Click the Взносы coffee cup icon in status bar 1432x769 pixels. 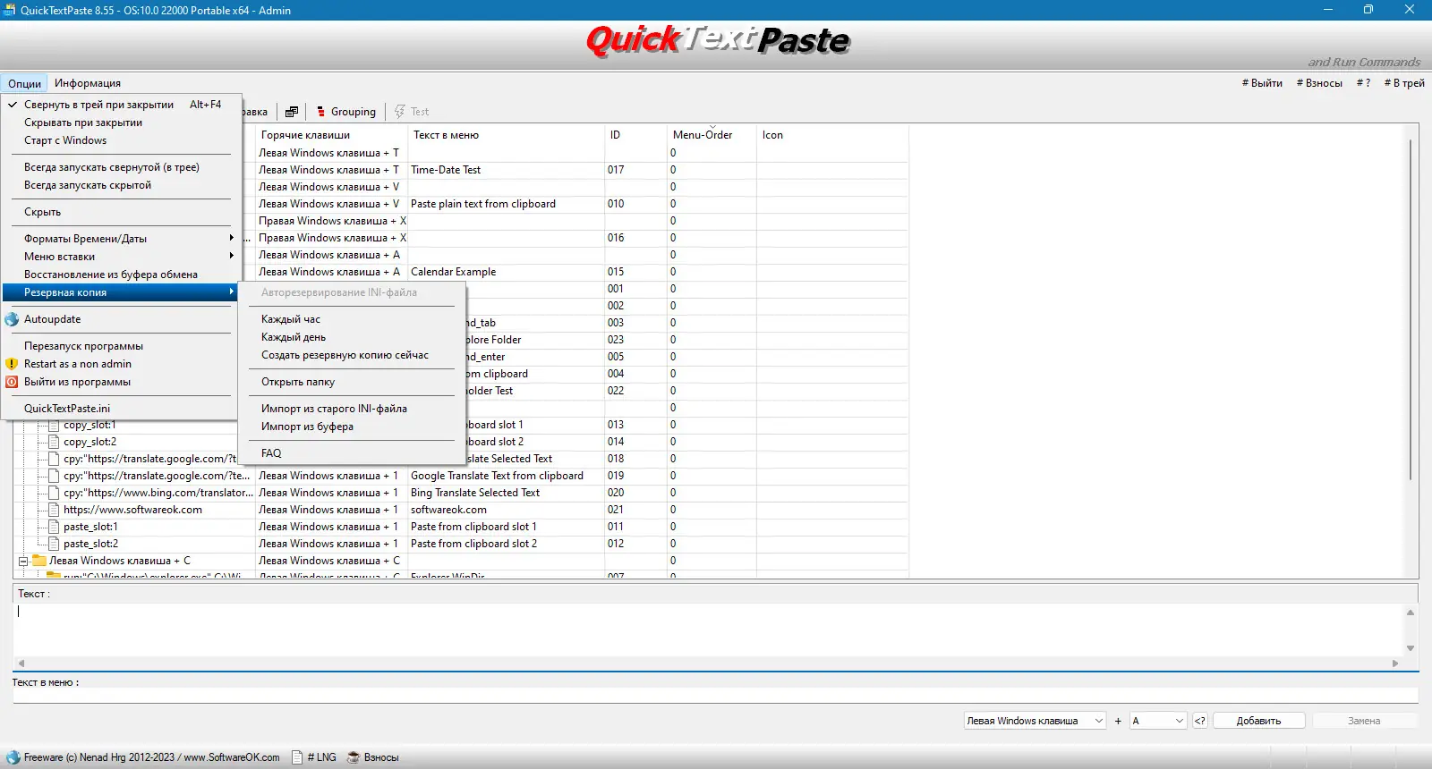[354, 757]
